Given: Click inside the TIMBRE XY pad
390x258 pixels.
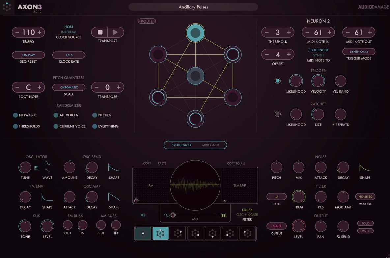Looking at the screenshot, I should coord(240,186).
